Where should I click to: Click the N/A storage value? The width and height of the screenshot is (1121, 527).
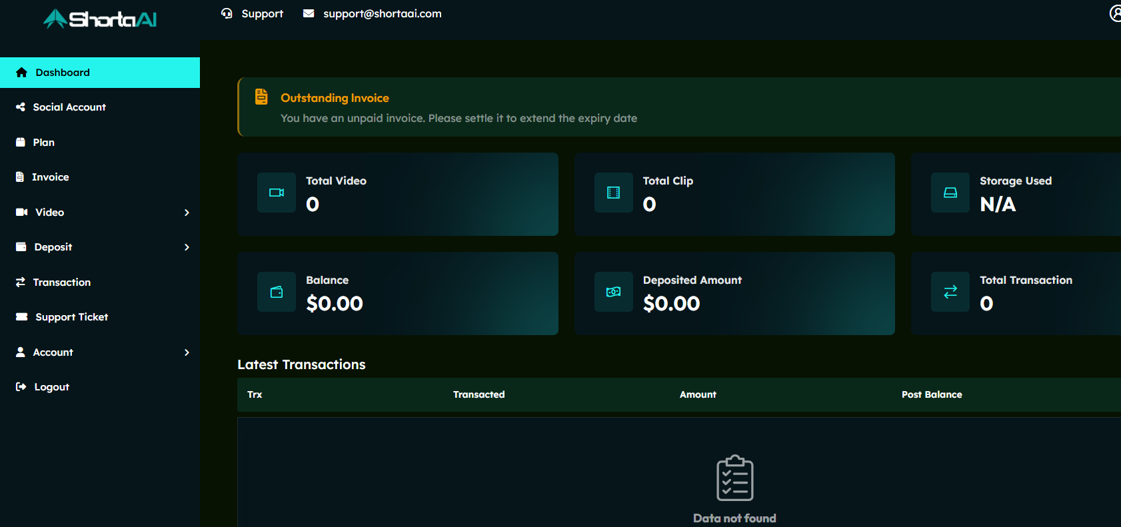(x=998, y=204)
